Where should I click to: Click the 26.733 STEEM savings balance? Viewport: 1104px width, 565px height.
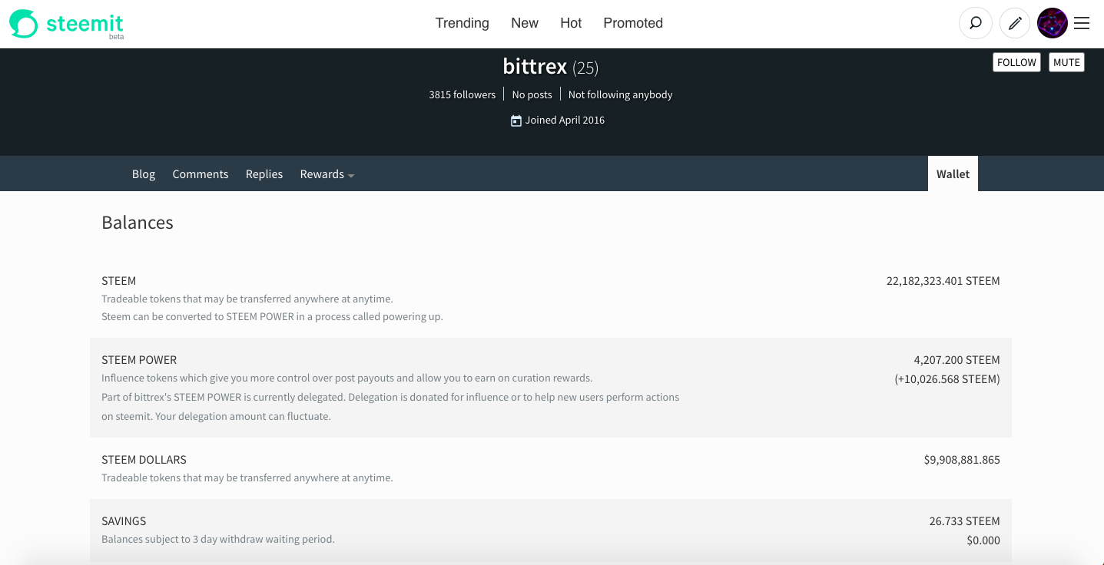pyautogui.click(x=965, y=521)
